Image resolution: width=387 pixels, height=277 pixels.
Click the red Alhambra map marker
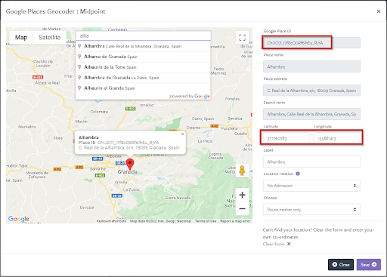(x=130, y=165)
